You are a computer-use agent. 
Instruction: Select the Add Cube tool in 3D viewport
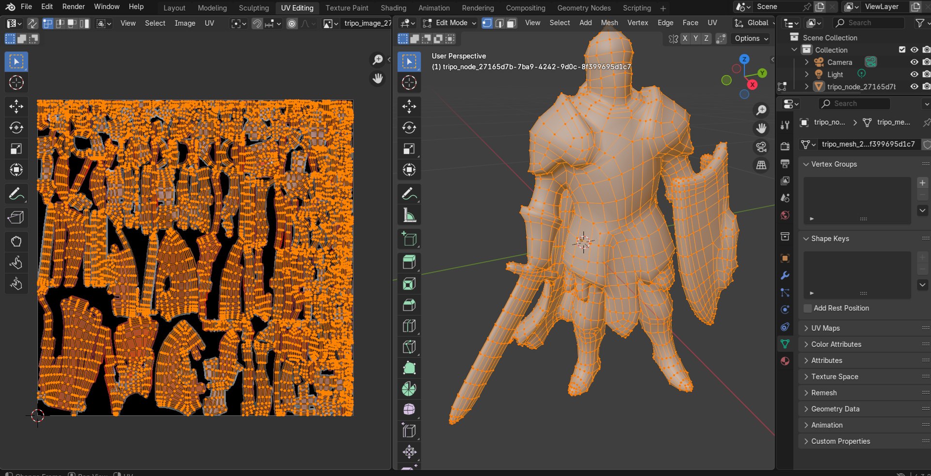[x=409, y=239]
